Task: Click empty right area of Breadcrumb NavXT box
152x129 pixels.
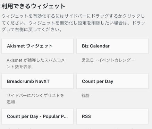Action: [62, 81]
